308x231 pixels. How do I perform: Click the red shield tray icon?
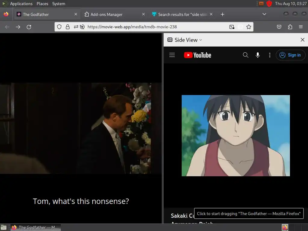269,4
